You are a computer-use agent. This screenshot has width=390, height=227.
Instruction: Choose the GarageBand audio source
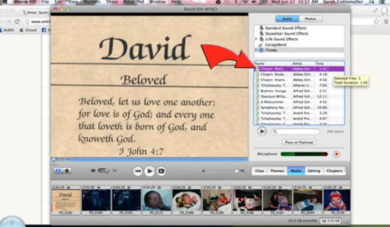275,44
